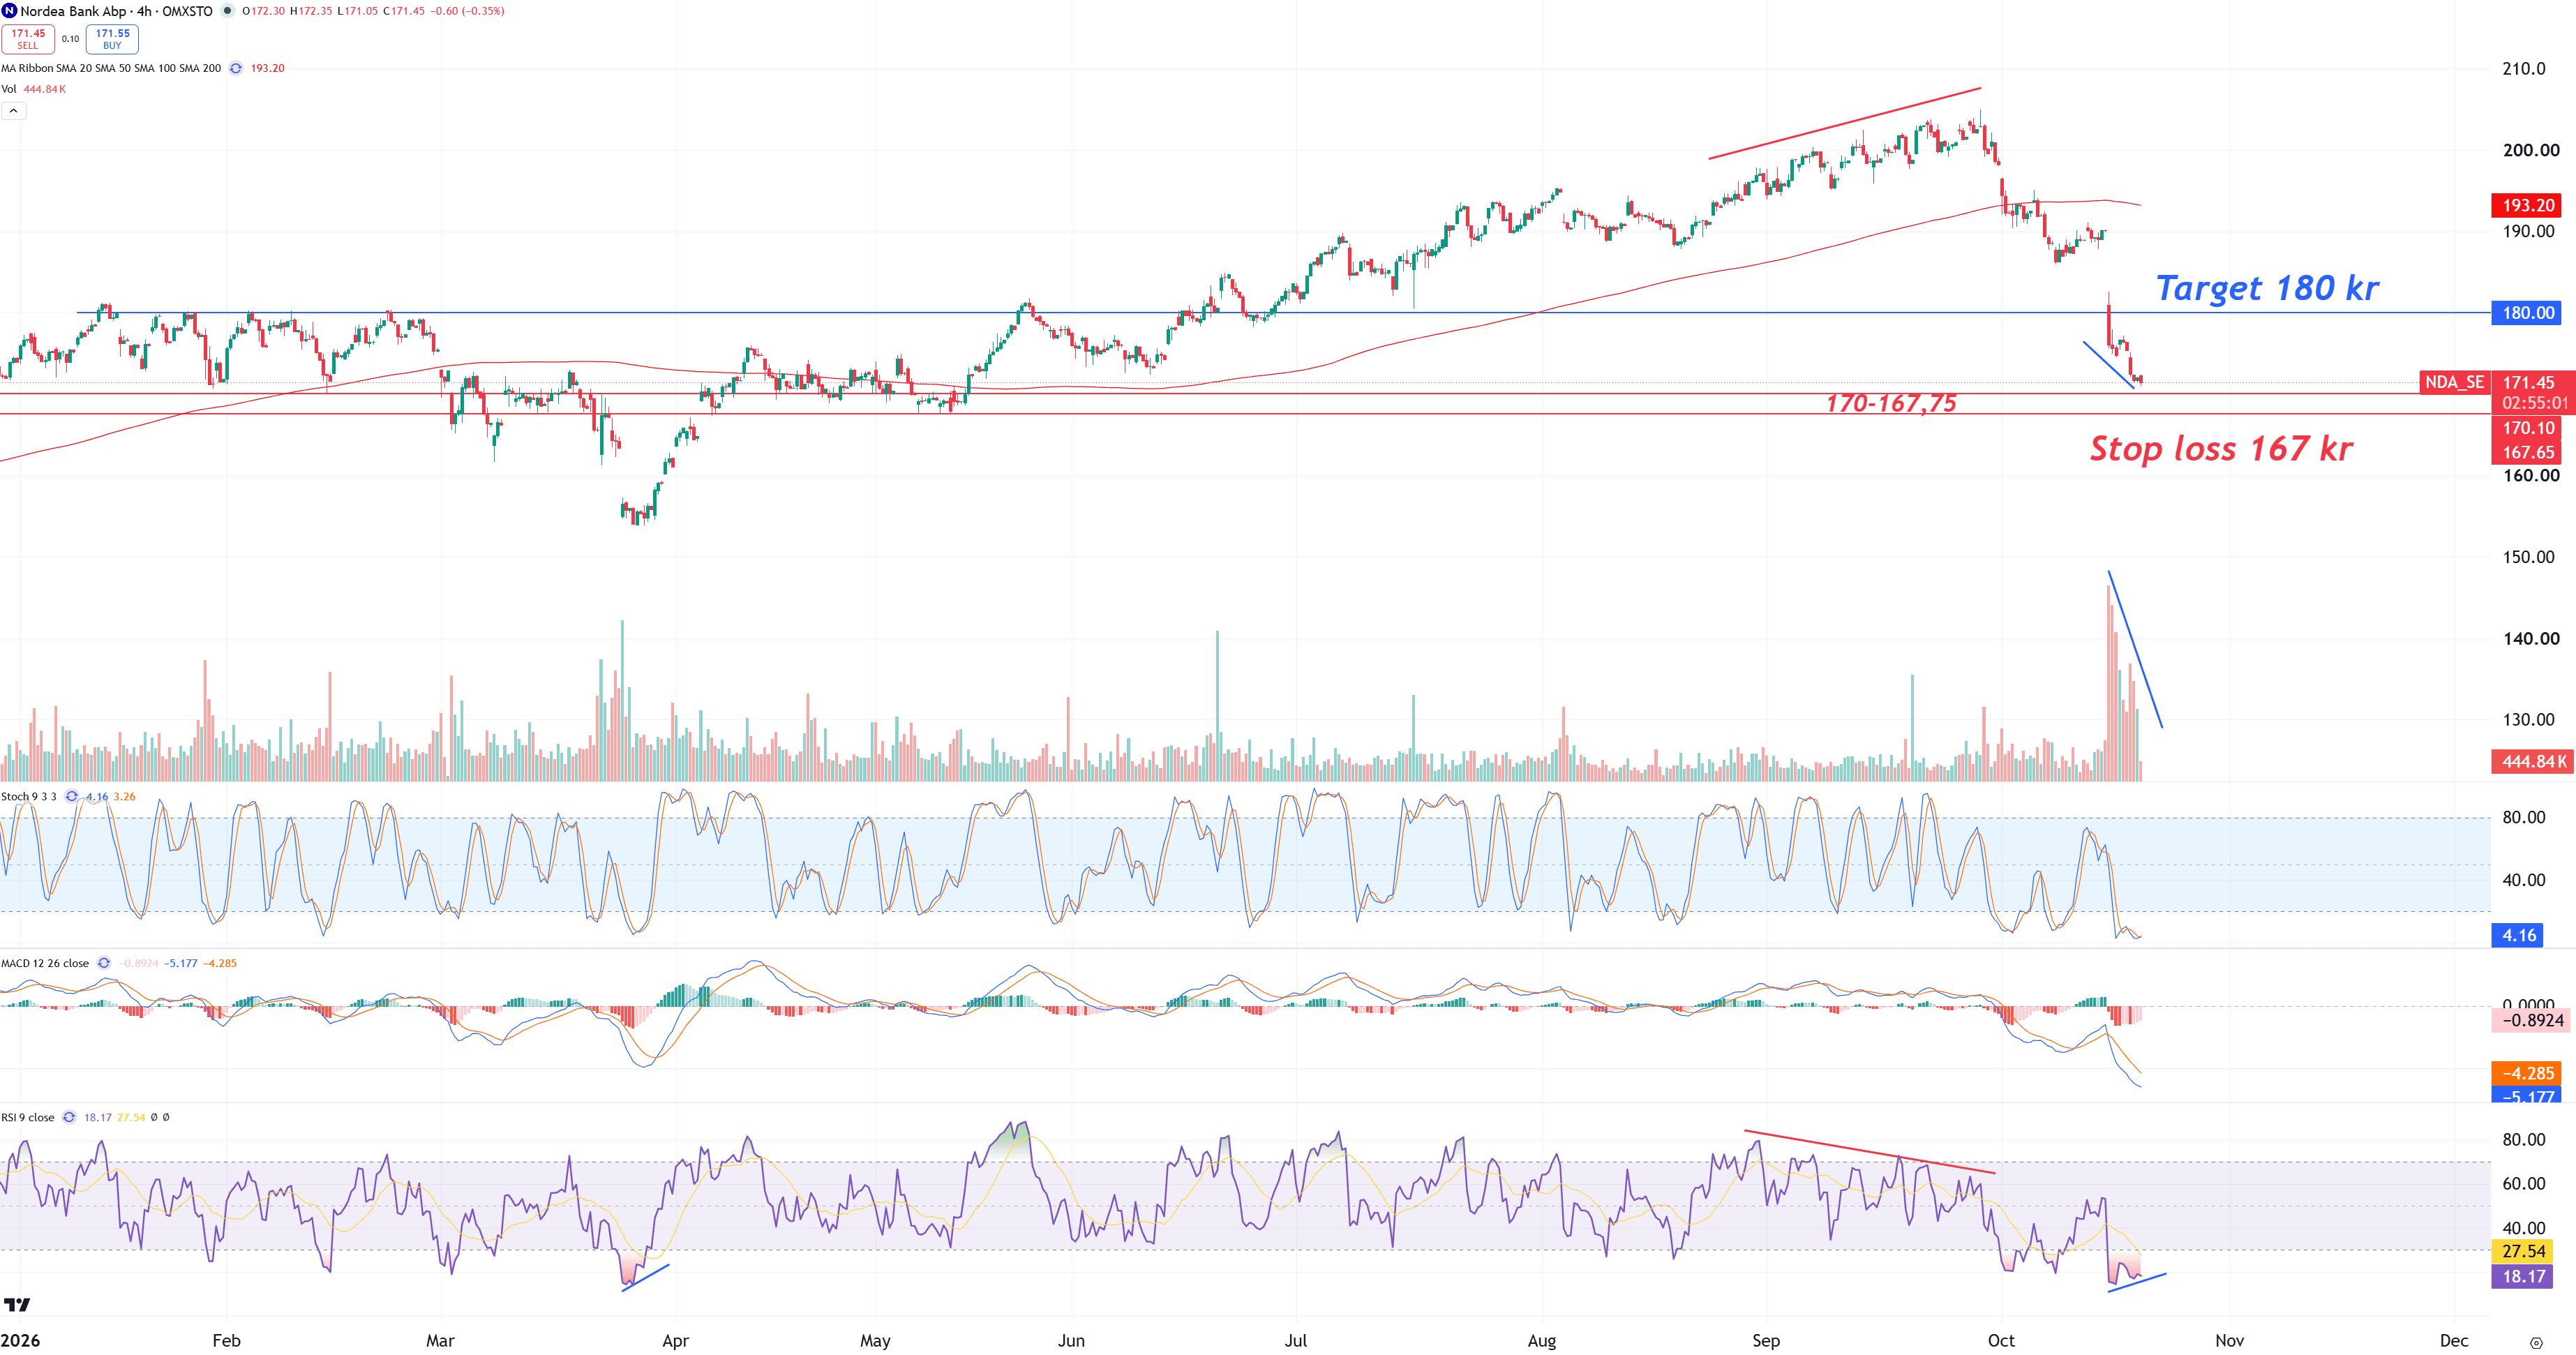Click the 171.45 SELL button
Viewport: 2576px width, 1355px height.
pyautogui.click(x=28, y=39)
